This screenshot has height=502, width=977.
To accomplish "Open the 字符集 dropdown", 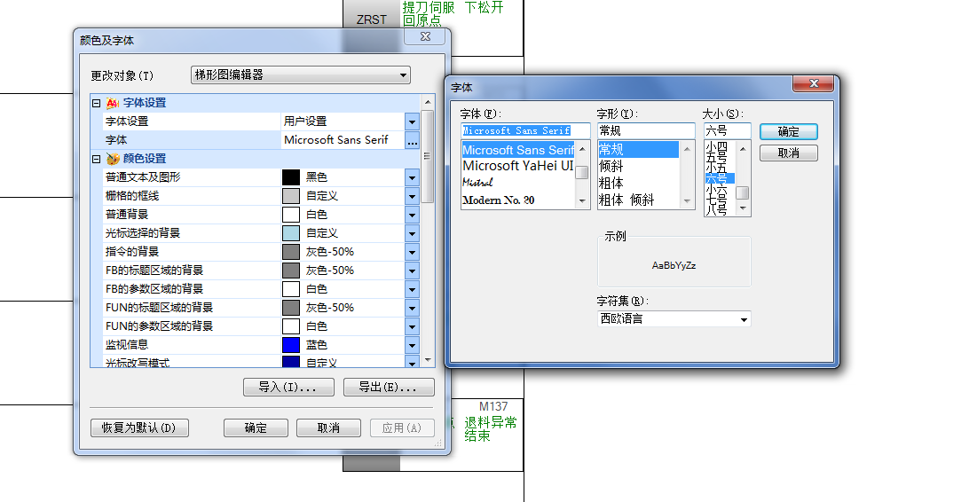I will coord(743,319).
